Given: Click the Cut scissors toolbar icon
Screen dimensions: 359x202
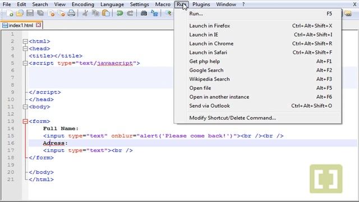Looking at the screenshot, I should point(85,13).
